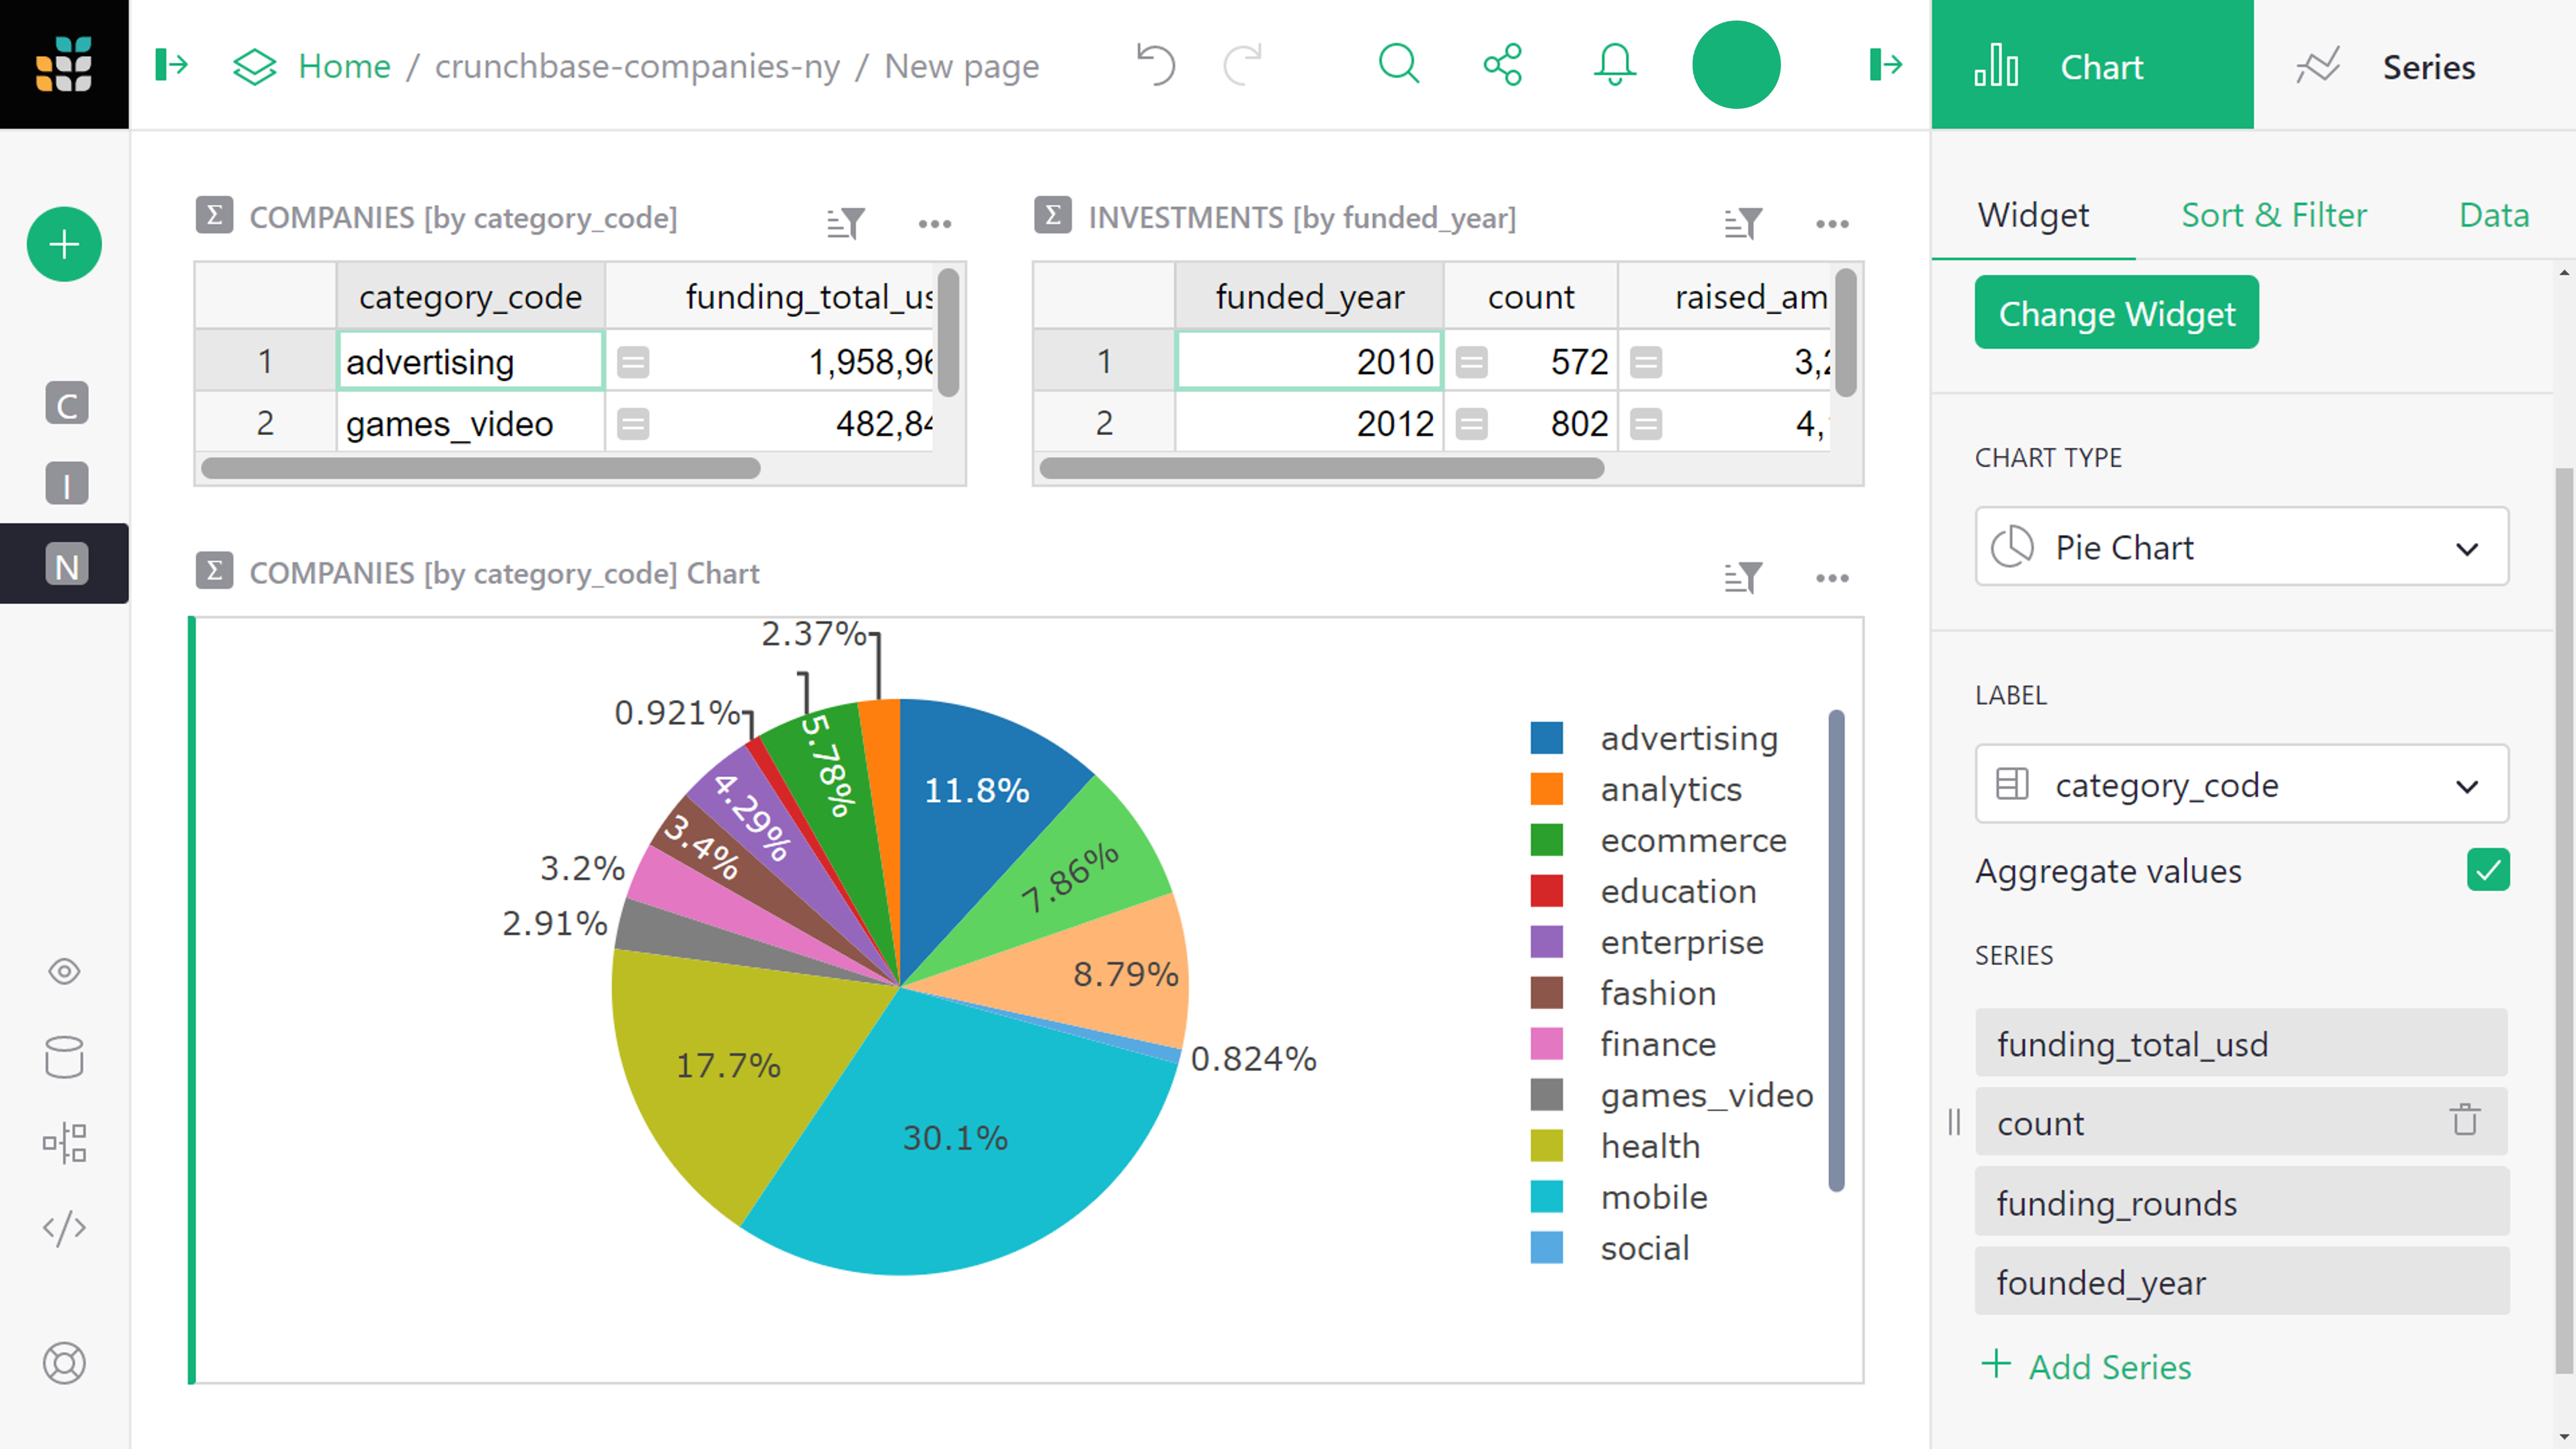
Task: Delete the count series trash icon
Action: [x=2464, y=1120]
